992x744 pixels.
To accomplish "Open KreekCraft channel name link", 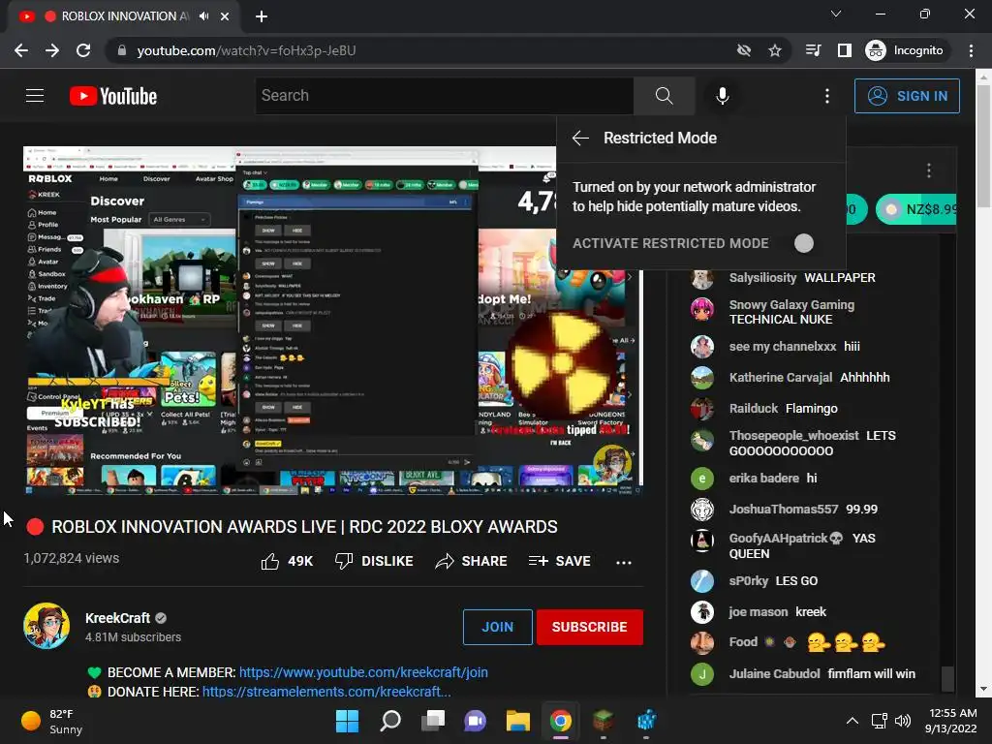I will tap(117, 618).
